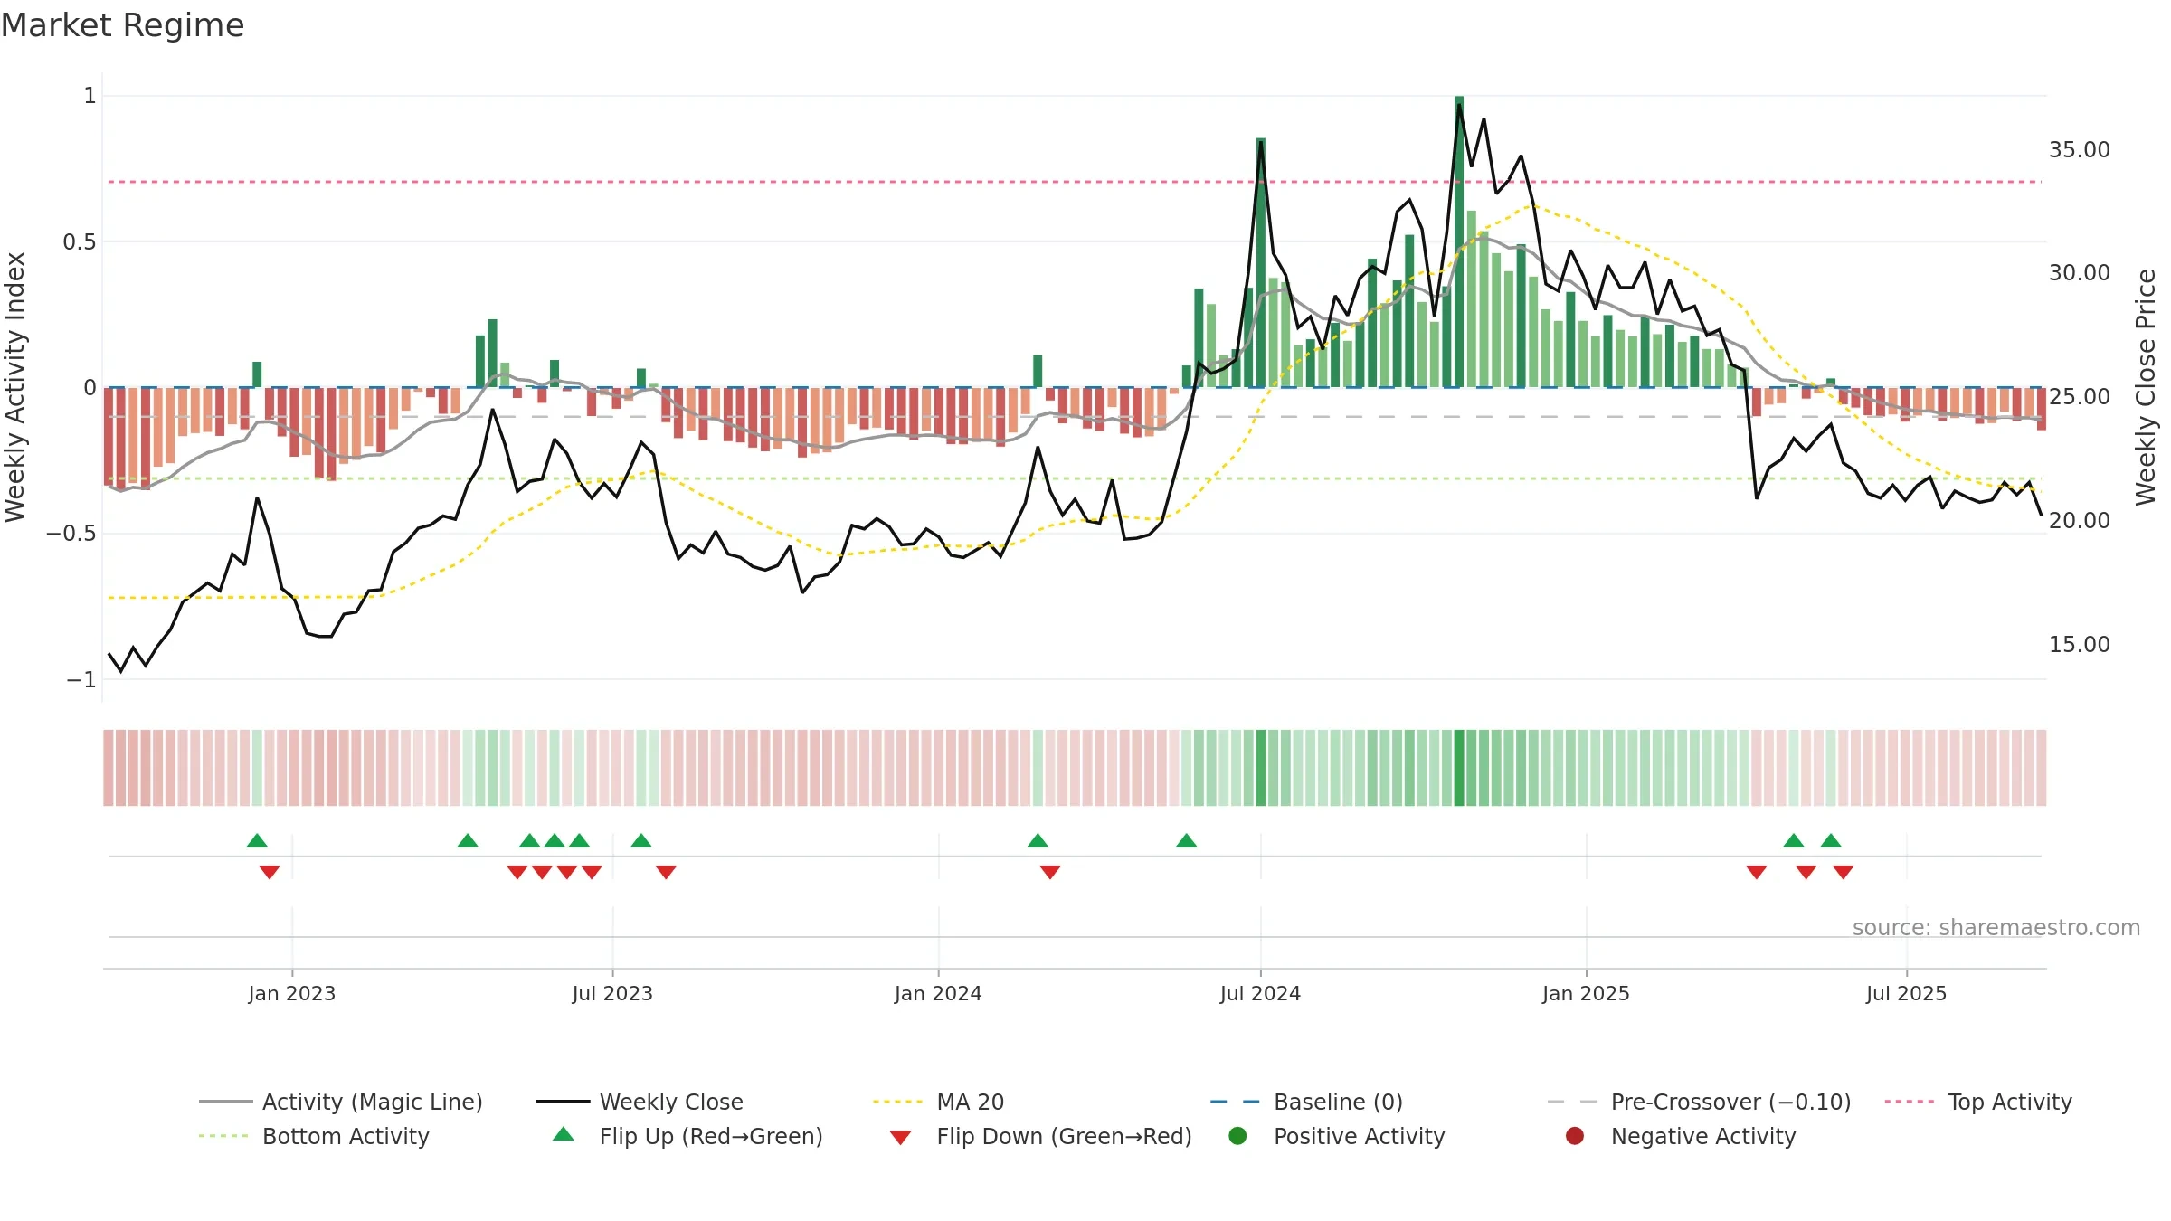Viewport: 2171px width, 1221px height.
Task: Click the tallest green activity bar reaching 1
Action: tap(1459, 241)
